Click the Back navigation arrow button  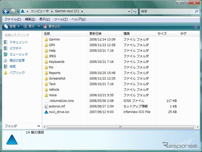(x=6, y=11)
